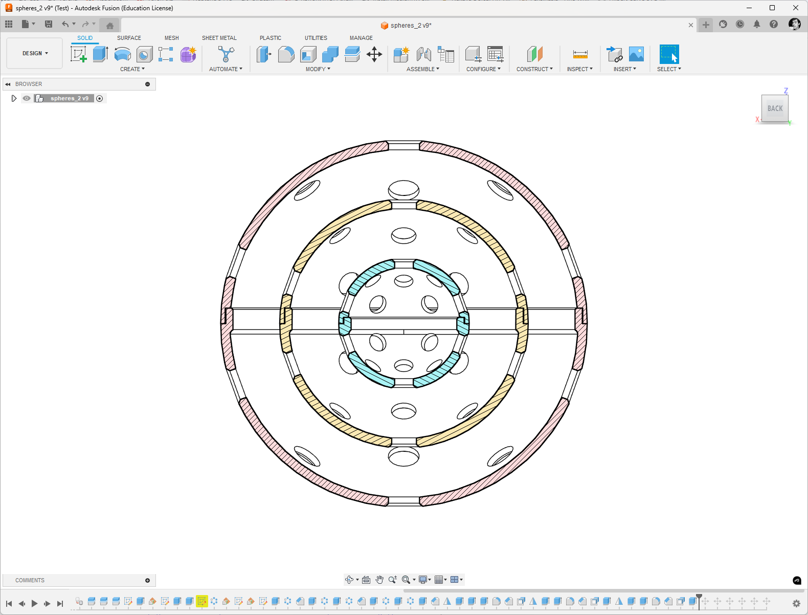Screen dimensions: 808x615
Task: Open the SHEET METAL tab
Action: (219, 38)
